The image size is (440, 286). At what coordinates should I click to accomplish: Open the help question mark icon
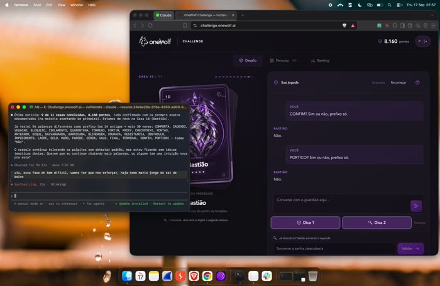coord(417,82)
